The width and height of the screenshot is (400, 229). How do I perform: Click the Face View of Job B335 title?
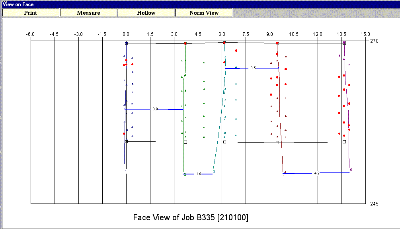(x=191, y=217)
